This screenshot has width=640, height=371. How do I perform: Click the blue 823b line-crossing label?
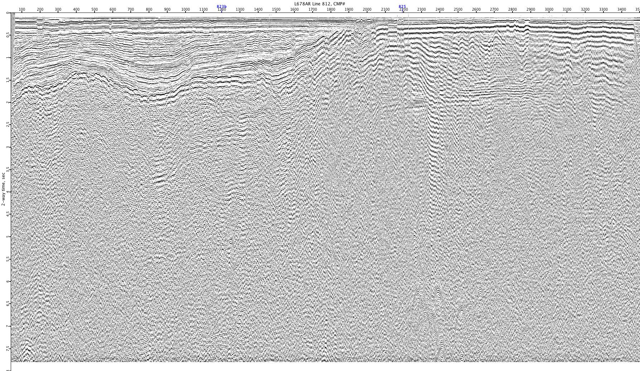(221, 6)
